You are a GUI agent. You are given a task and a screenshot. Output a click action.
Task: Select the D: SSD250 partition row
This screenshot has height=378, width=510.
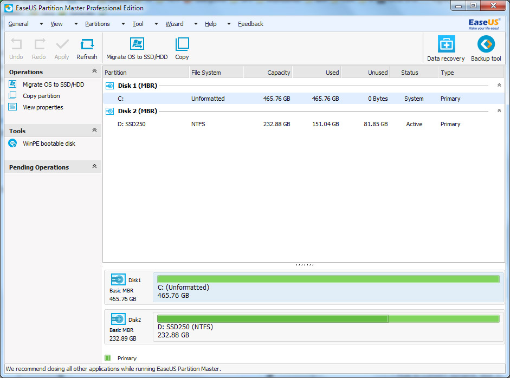coord(304,124)
